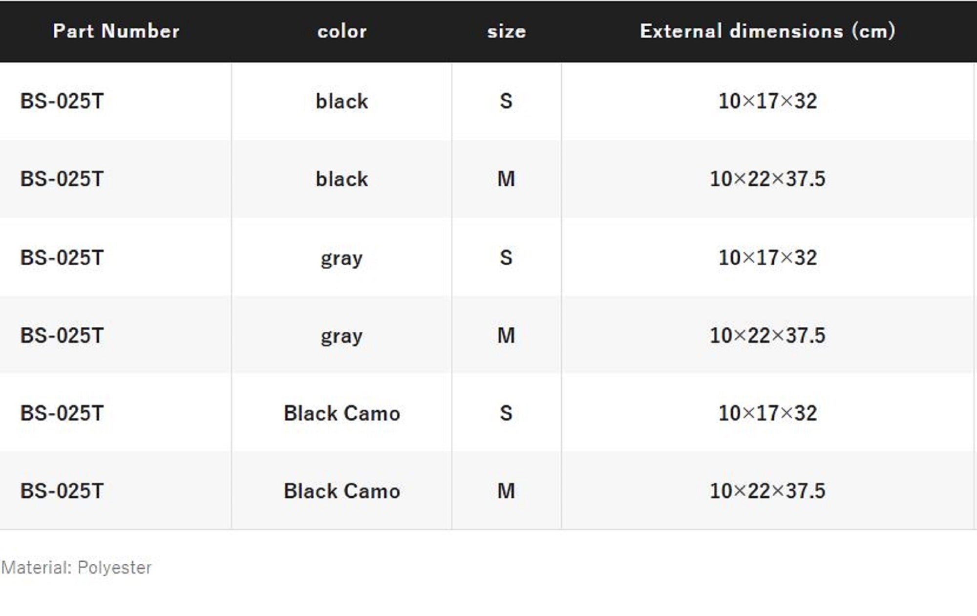Image resolution: width=977 pixels, height=616 pixels.
Task: Click dimensions cell for black size S
Action: pyautogui.click(x=767, y=101)
